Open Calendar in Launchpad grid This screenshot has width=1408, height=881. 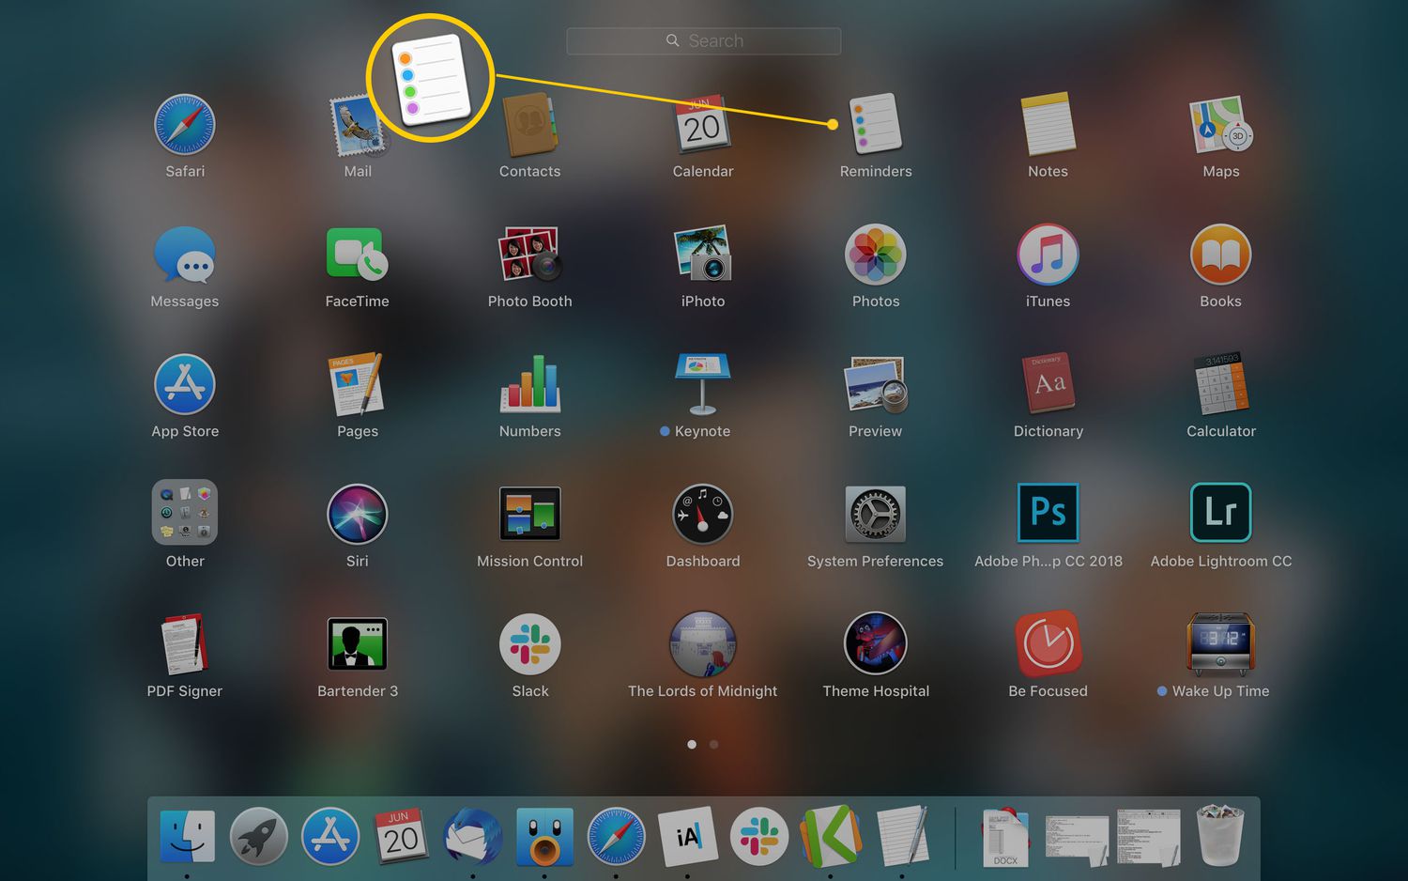pos(703,124)
